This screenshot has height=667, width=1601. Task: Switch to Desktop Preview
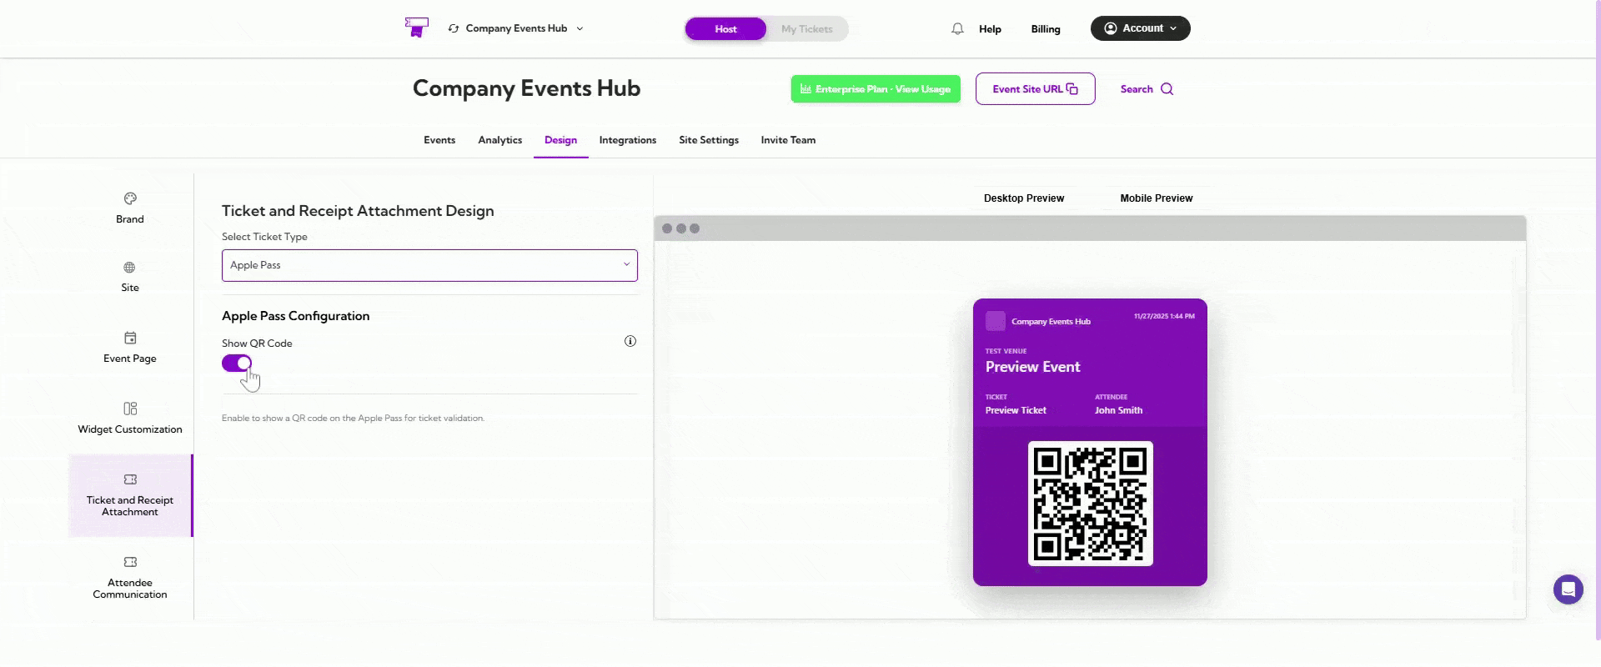point(1024,198)
